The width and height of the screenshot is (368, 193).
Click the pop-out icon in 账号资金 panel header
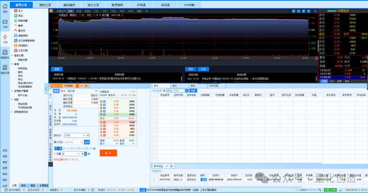pyautogui.click(x=171, y=166)
